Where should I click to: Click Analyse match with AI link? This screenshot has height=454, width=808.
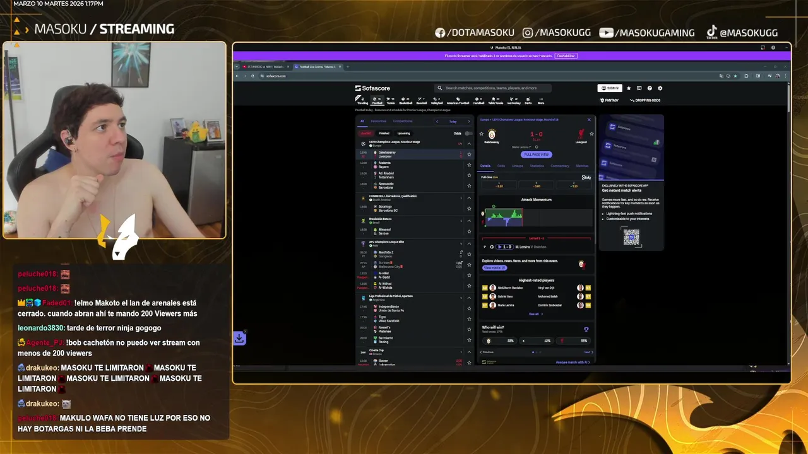[x=573, y=363]
